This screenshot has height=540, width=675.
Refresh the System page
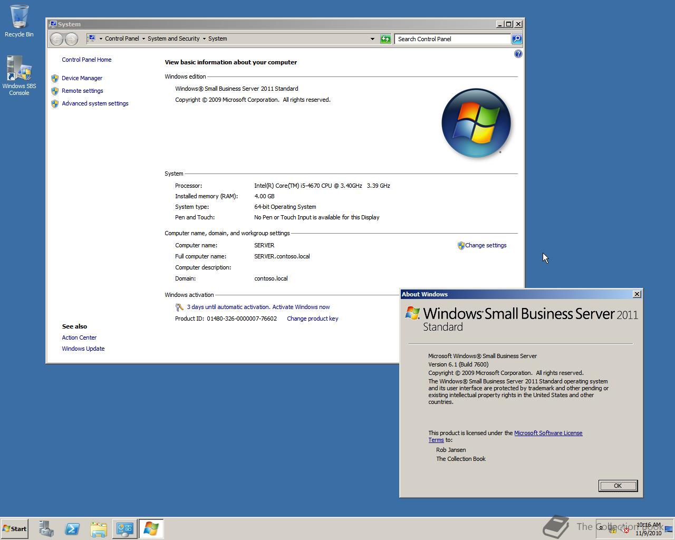[x=385, y=38]
